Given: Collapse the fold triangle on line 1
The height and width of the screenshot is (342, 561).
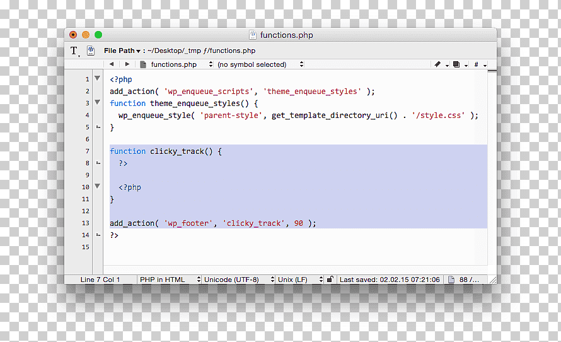Looking at the screenshot, I should coord(97,78).
